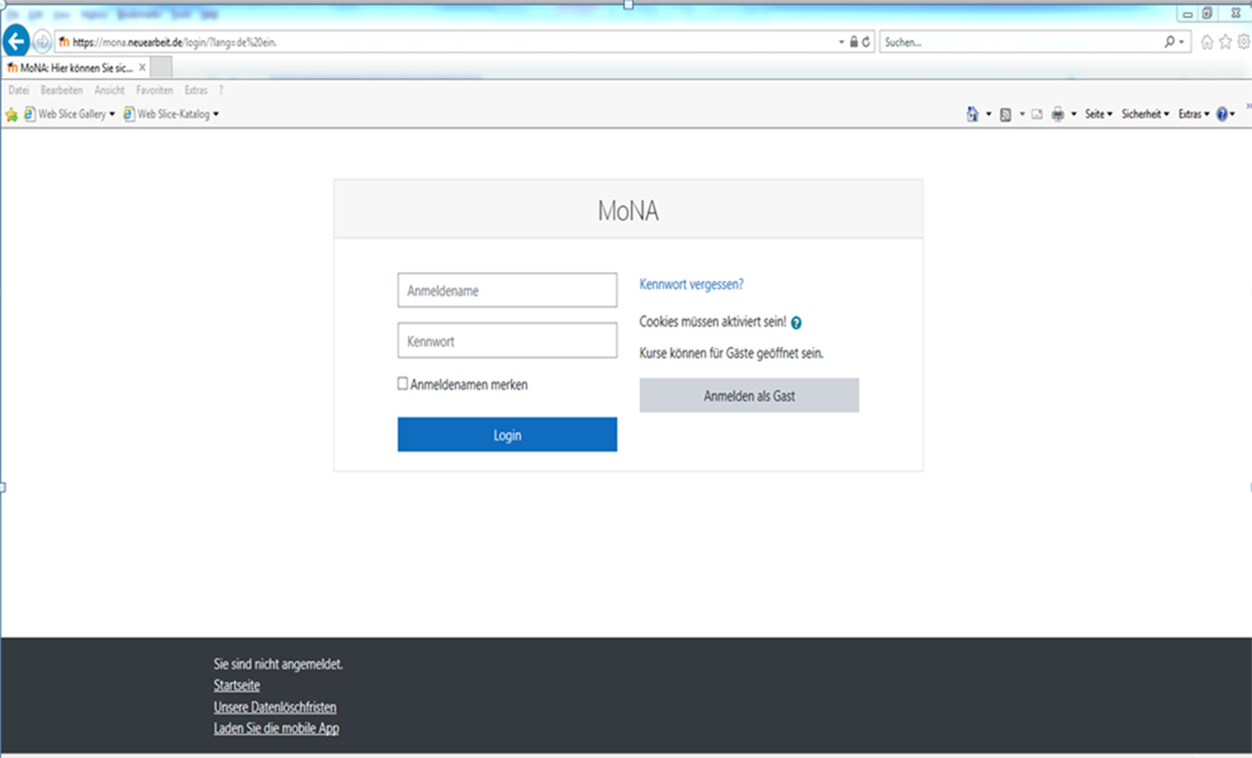Open the '?' help menu
Image resolution: width=1252 pixels, height=758 pixels.
[x=221, y=90]
